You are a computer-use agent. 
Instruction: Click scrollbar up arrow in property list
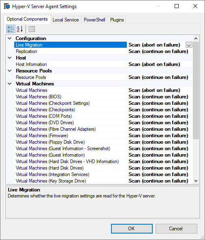coord(196,38)
